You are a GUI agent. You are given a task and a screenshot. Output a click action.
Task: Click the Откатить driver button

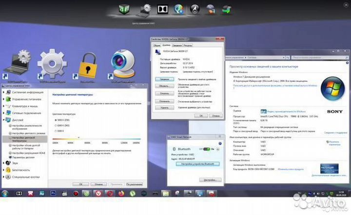click(165, 94)
